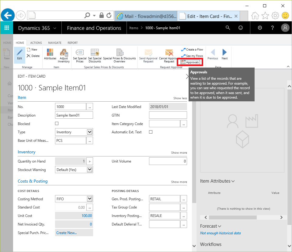Image resolution: width=292 pixels, height=252 pixels.
Task: Click Set Special Prices ribbon button
Action: (x=80, y=56)
